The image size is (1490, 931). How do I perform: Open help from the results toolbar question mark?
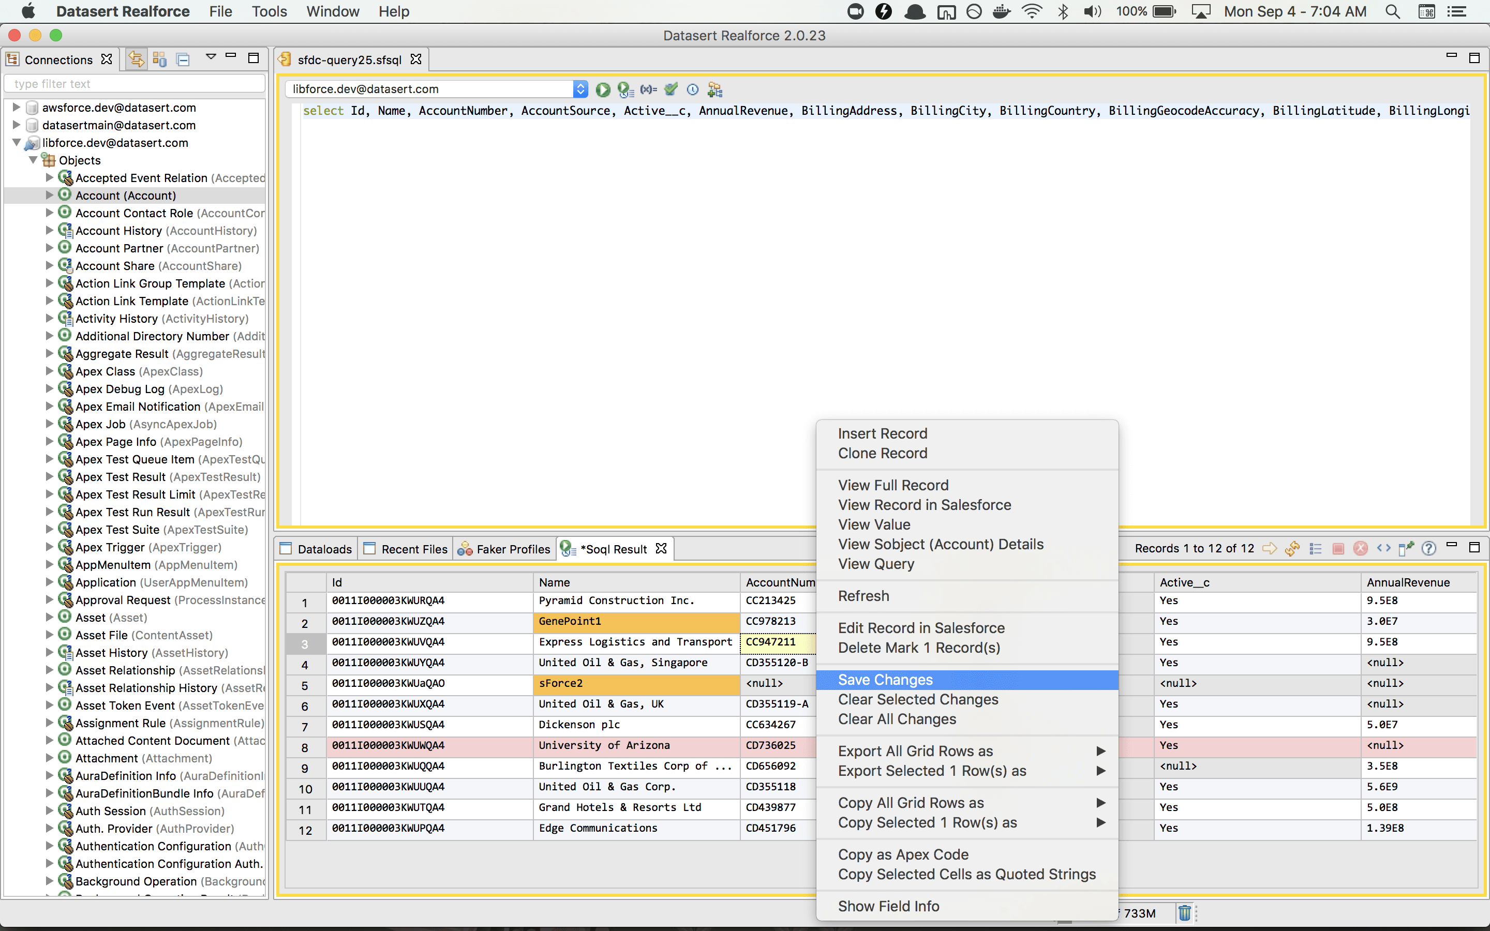(1429, 549)
